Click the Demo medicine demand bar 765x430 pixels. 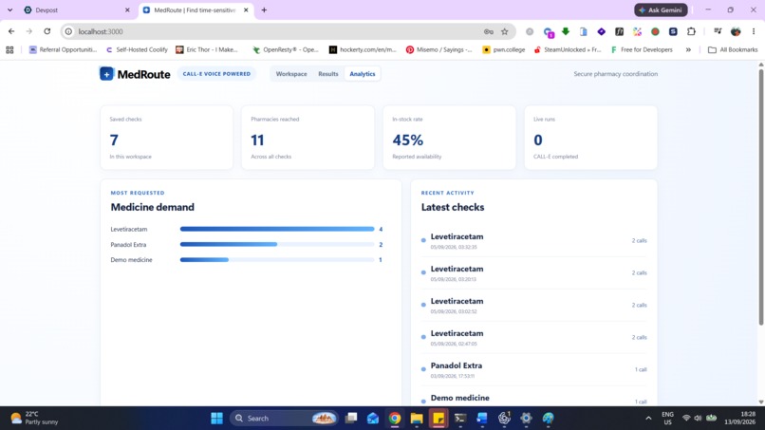point(277,260)
